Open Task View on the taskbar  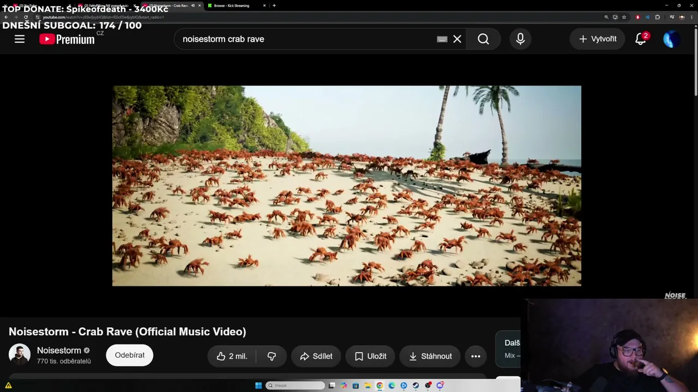coord(332,385)
